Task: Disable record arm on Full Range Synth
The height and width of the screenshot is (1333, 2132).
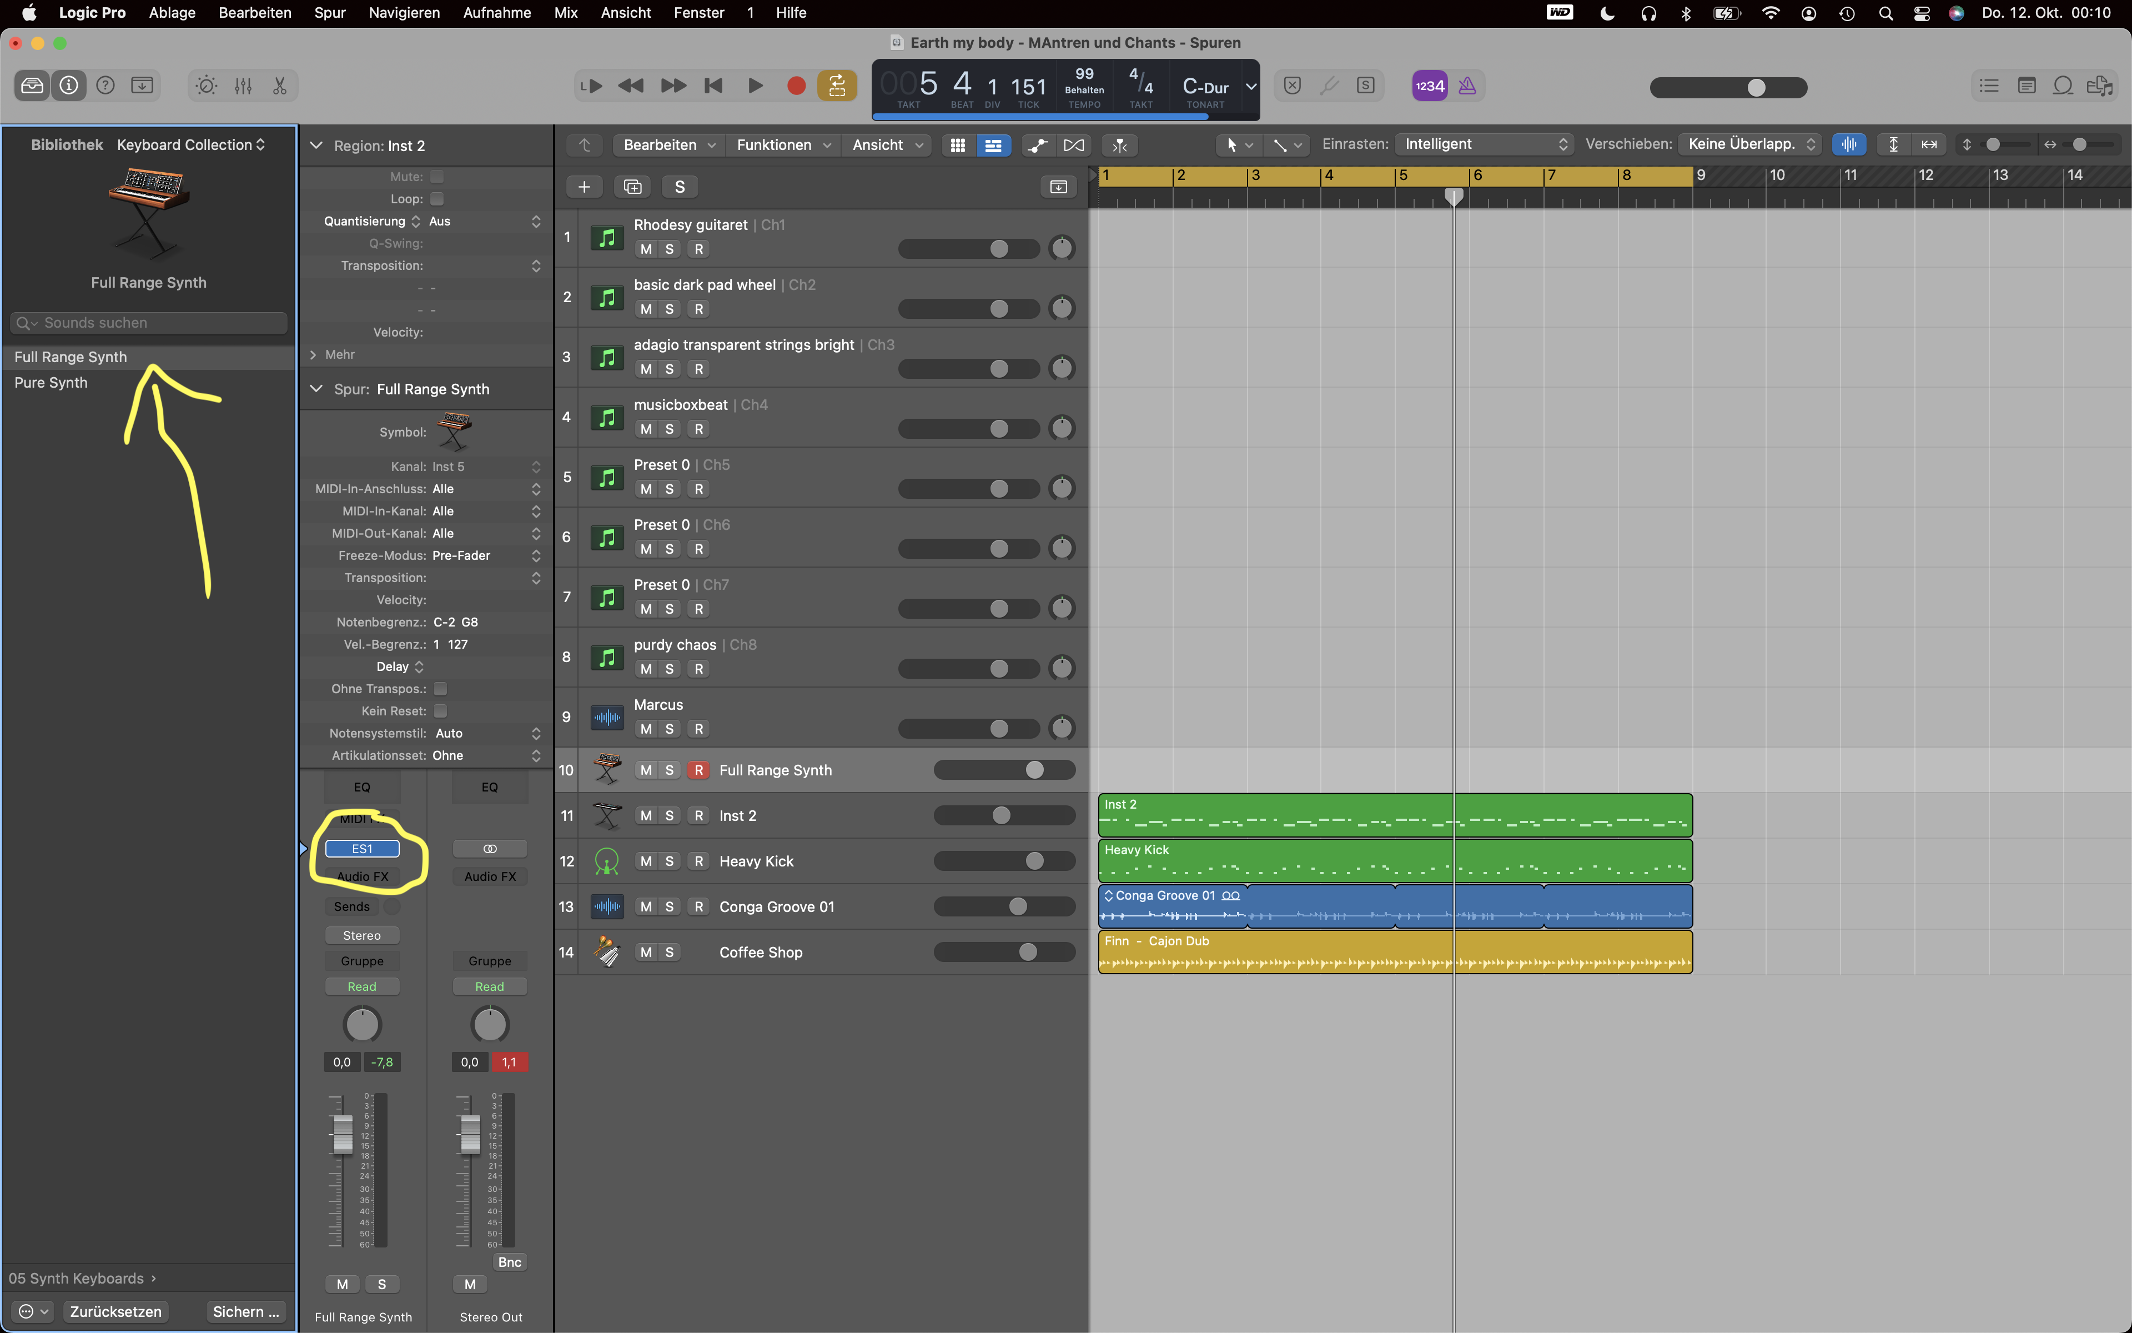Action: tap(698, 770)
